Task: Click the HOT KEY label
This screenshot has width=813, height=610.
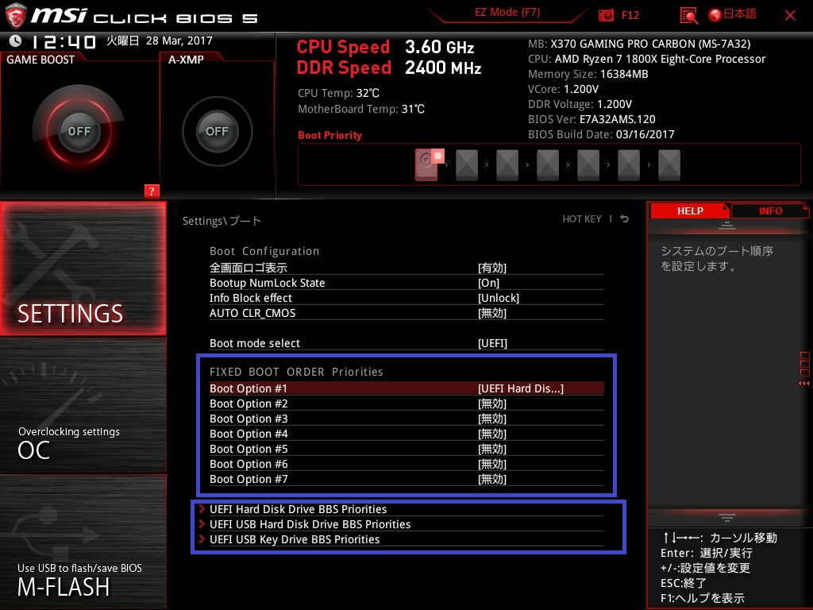Action: click(582, 219)
